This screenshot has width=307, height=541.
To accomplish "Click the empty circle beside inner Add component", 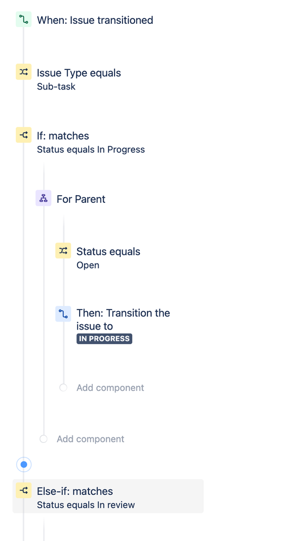I will 63,388.
